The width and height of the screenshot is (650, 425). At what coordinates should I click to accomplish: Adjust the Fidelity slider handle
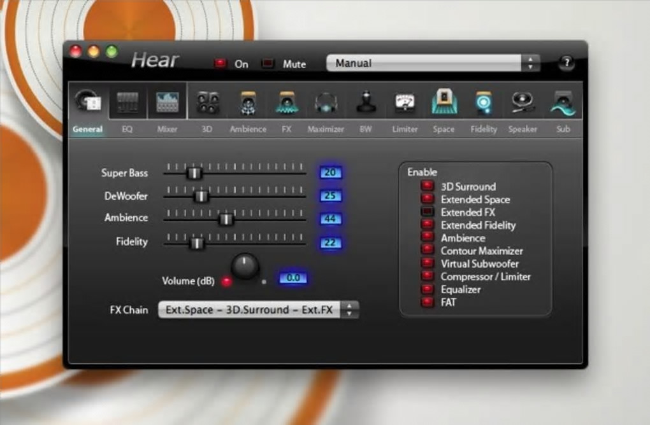[196, 243]
